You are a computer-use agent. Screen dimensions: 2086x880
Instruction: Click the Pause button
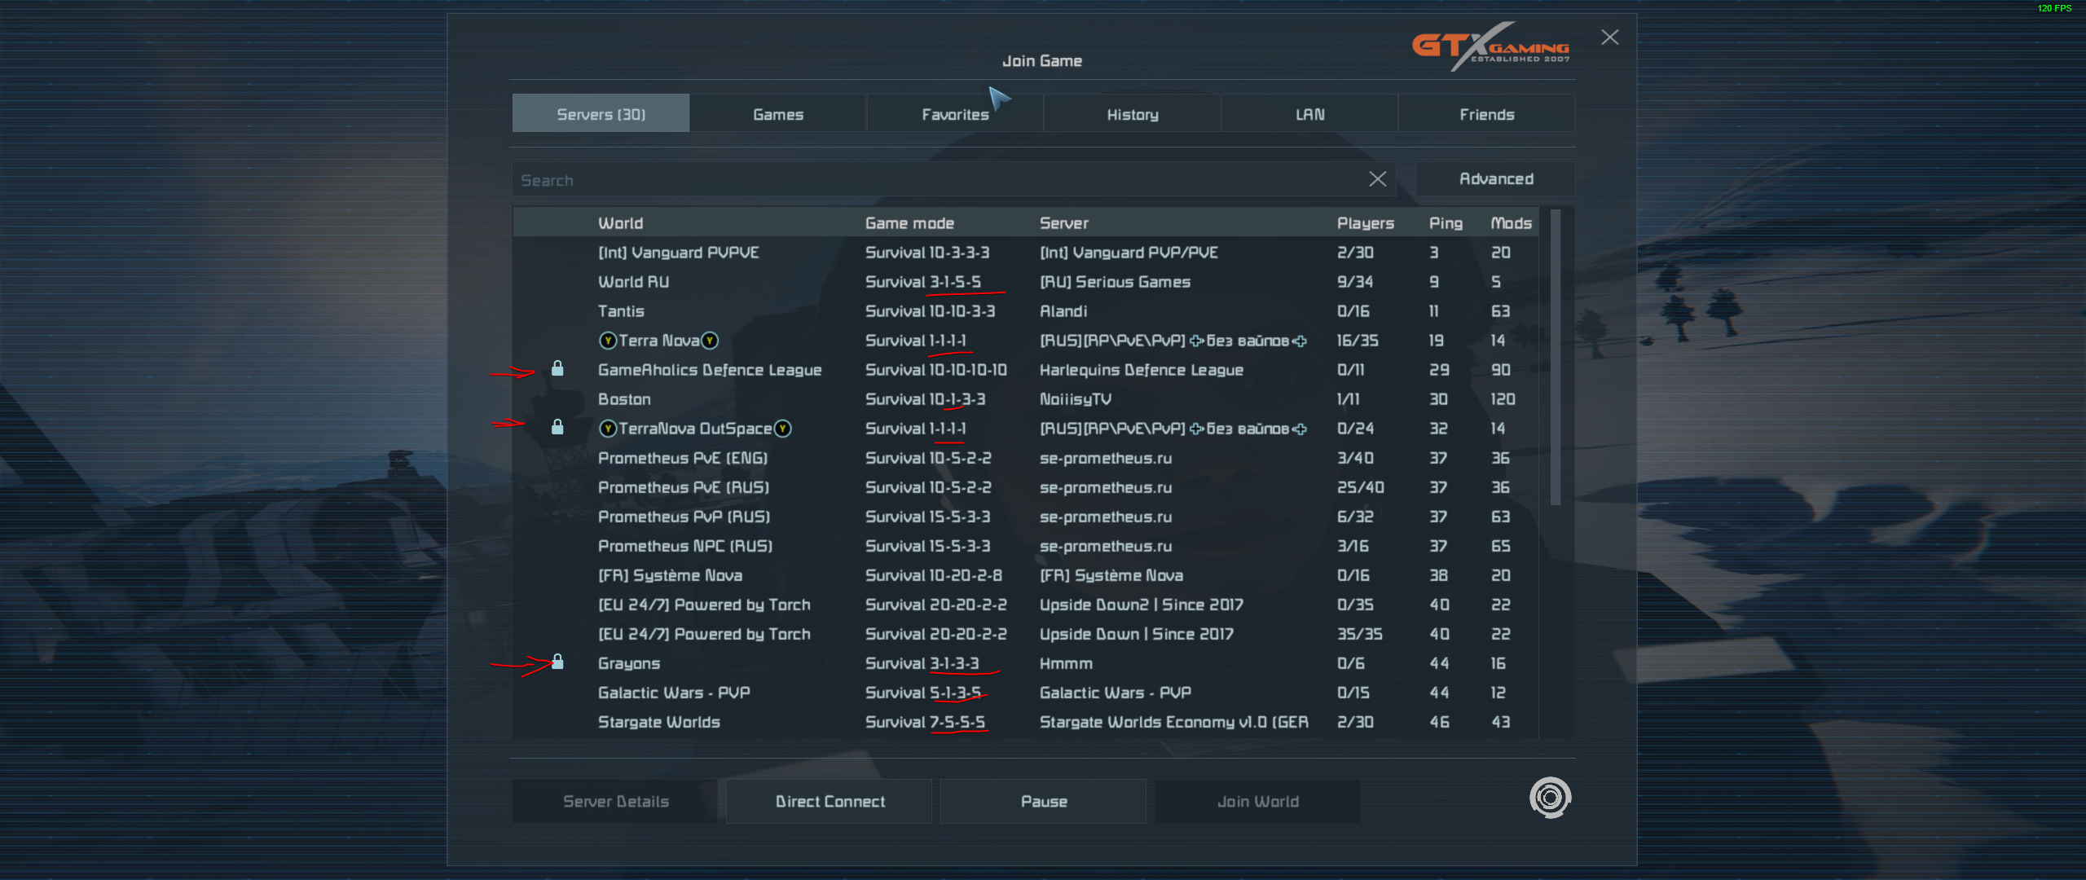[x=1043, y=802]
